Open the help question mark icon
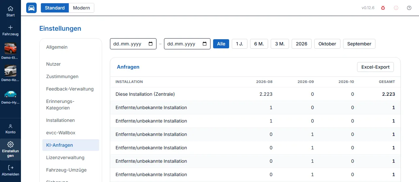Image resolution: width=419 pixels, height=182 pixels. tap(409, 8)
